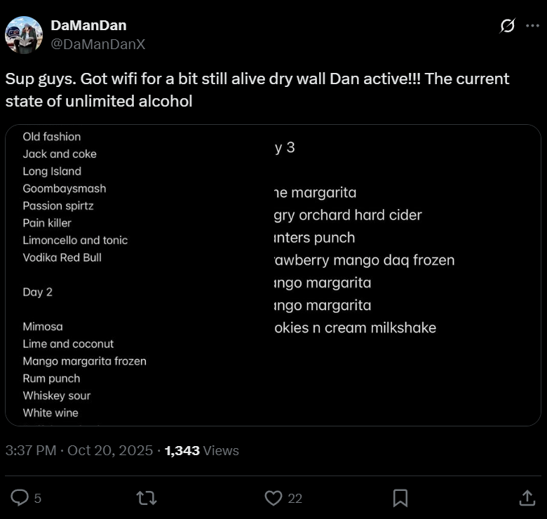The image size is (547, 519).
Task: Repost this tweet with the retweet icon
Action: coord(146,498)
